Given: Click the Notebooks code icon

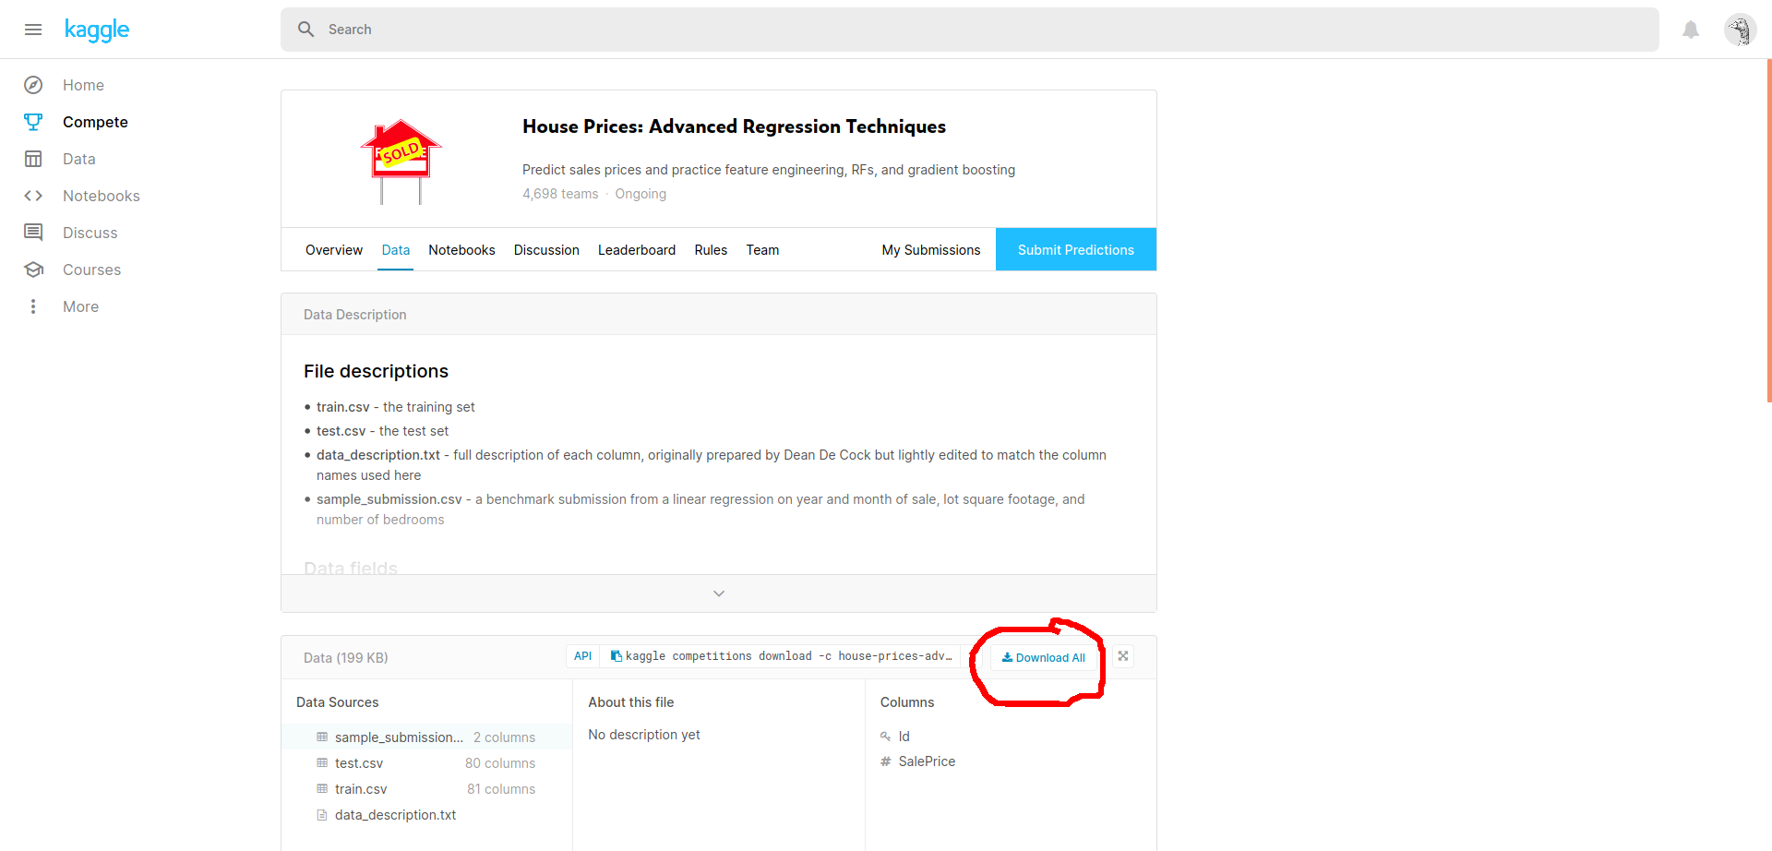Looking at the screenshot, I should point(33,196).
